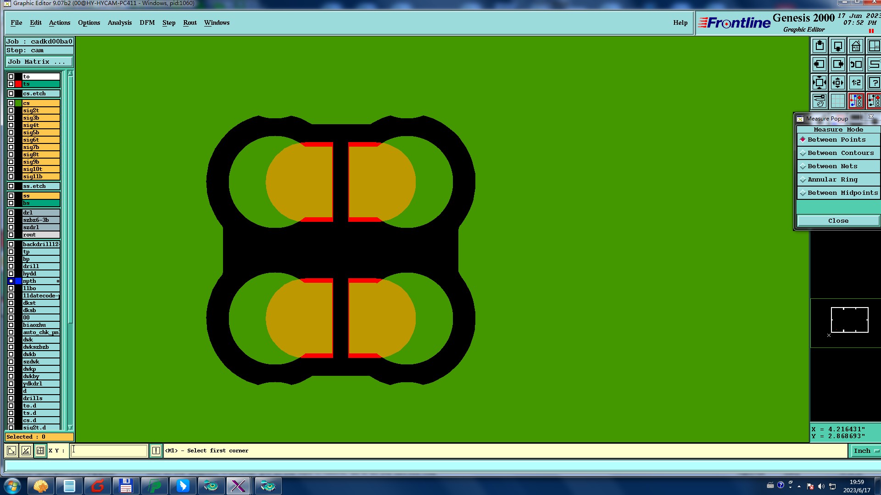Open the Analysis menu
The width and height of the screenshot is (881, 495).
(x=119, y=22)
